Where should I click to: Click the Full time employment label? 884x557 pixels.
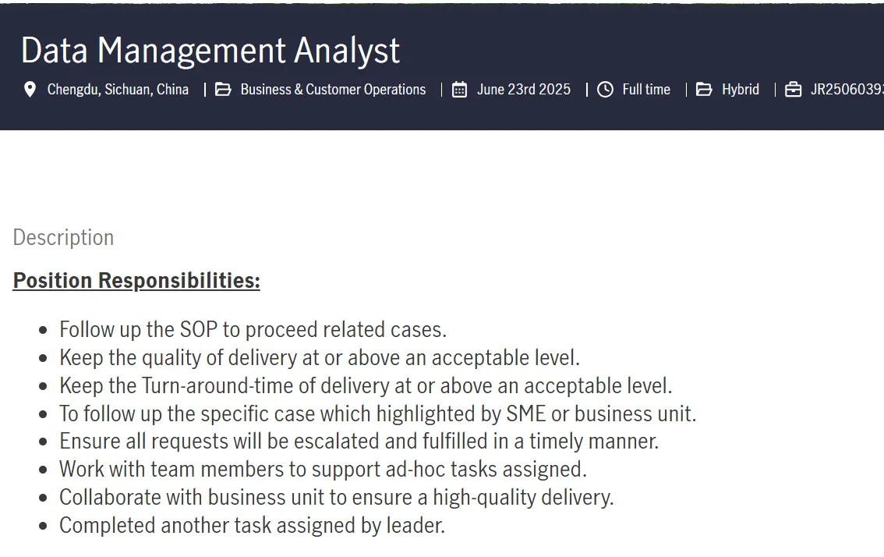coord(646,89)
